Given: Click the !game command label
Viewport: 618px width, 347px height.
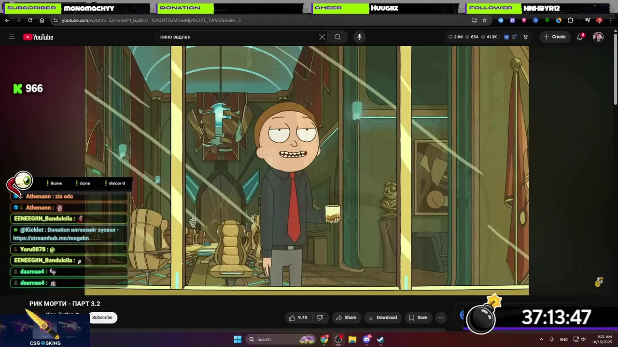Looking at the screenshot, I should click(x=54, y=183).
